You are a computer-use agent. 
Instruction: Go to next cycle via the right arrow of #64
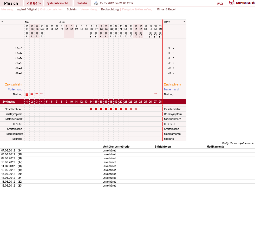pyautogui.click(x=40, y=3)
